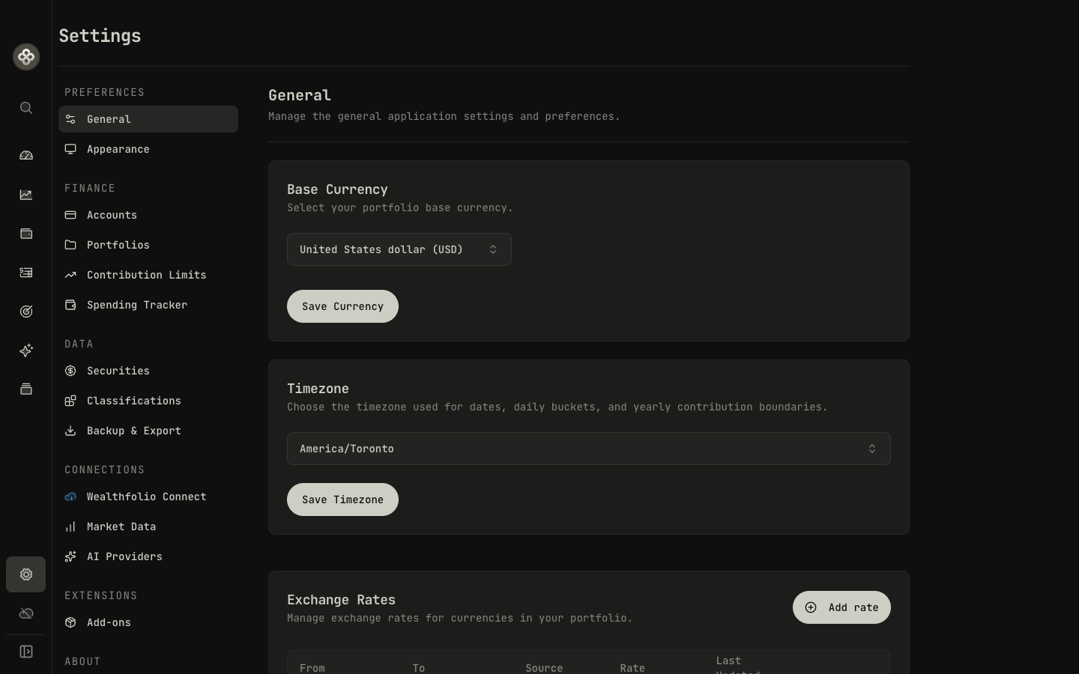Click the Save Timezone button
The image size is (1079, 674).
coord(342,500)
